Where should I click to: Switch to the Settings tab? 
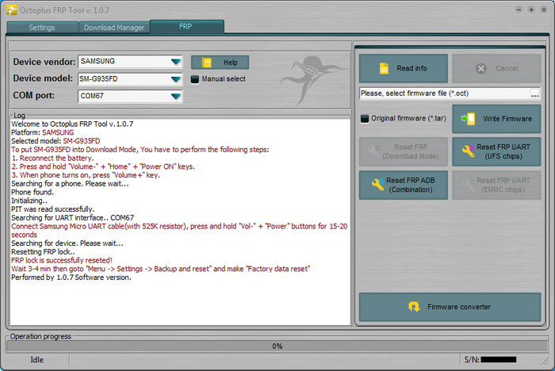(42, 28)
